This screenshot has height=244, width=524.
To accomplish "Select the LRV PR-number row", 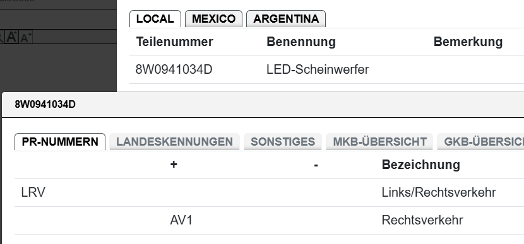I will point(270,192).
